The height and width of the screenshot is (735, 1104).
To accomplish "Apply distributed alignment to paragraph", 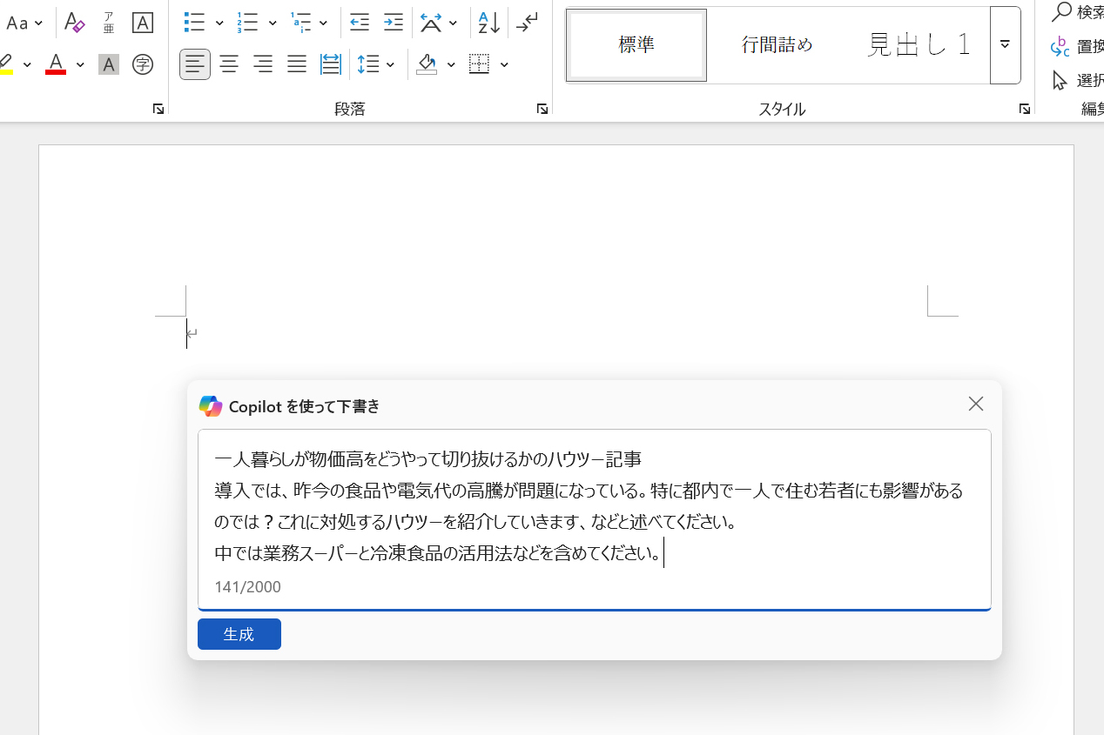I will point(331,64).
